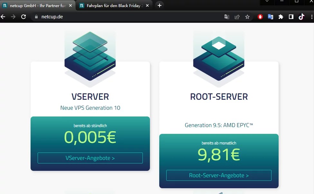Viewport: 314px width, 194px height.
Task: Click the 9,81€ price
Action: tap(219, 155)
